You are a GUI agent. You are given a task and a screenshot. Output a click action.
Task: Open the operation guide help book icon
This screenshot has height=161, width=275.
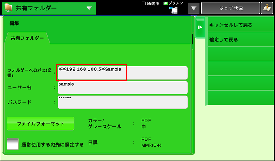pyautogui.click(x=267, y=8)
